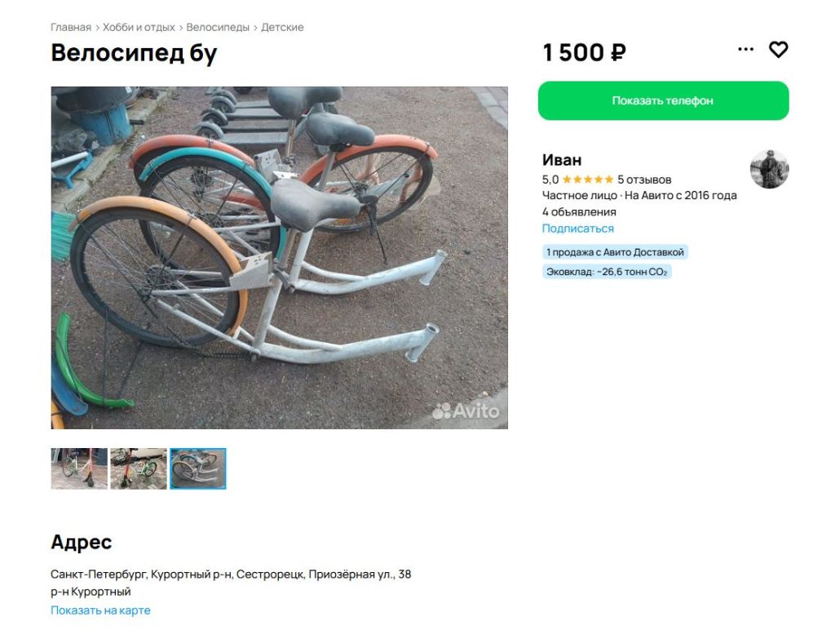Click the five-star rating icons
Viewport: 835px width, 639px height.
point(587,180)
